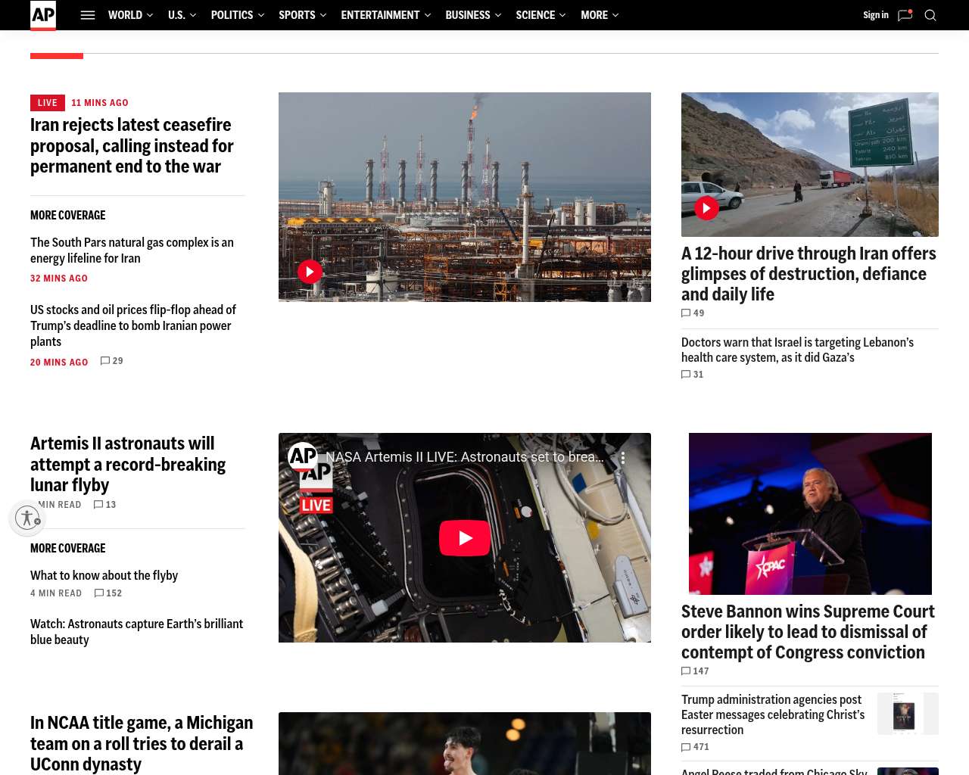This screenshot has height=775, width=969.
Task: Open comments for Lebanon health care story
Action: coord(693,375)
